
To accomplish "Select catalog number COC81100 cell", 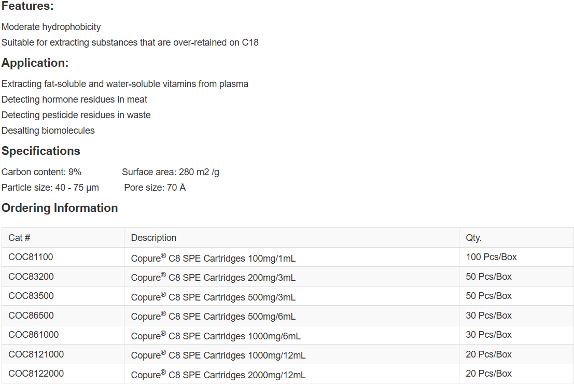I will (x=31, y=257).
